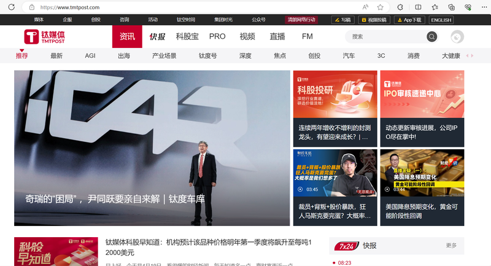This screenshot has height=266, width=491.
Task: Select the 快报 main tab
Action: (157, 37)
